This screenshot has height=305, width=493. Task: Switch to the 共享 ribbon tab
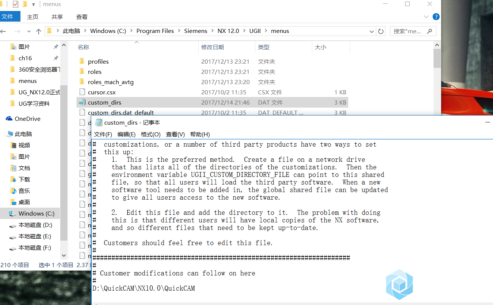(x=57, y=17)
